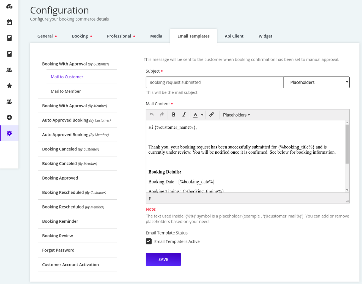Switch to the Widget tab
362x284 pixels.
265,36
